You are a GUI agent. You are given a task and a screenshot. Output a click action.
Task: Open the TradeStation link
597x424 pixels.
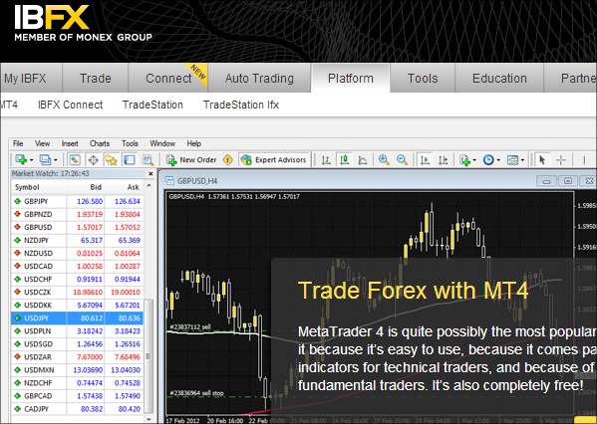coord(152,105)
